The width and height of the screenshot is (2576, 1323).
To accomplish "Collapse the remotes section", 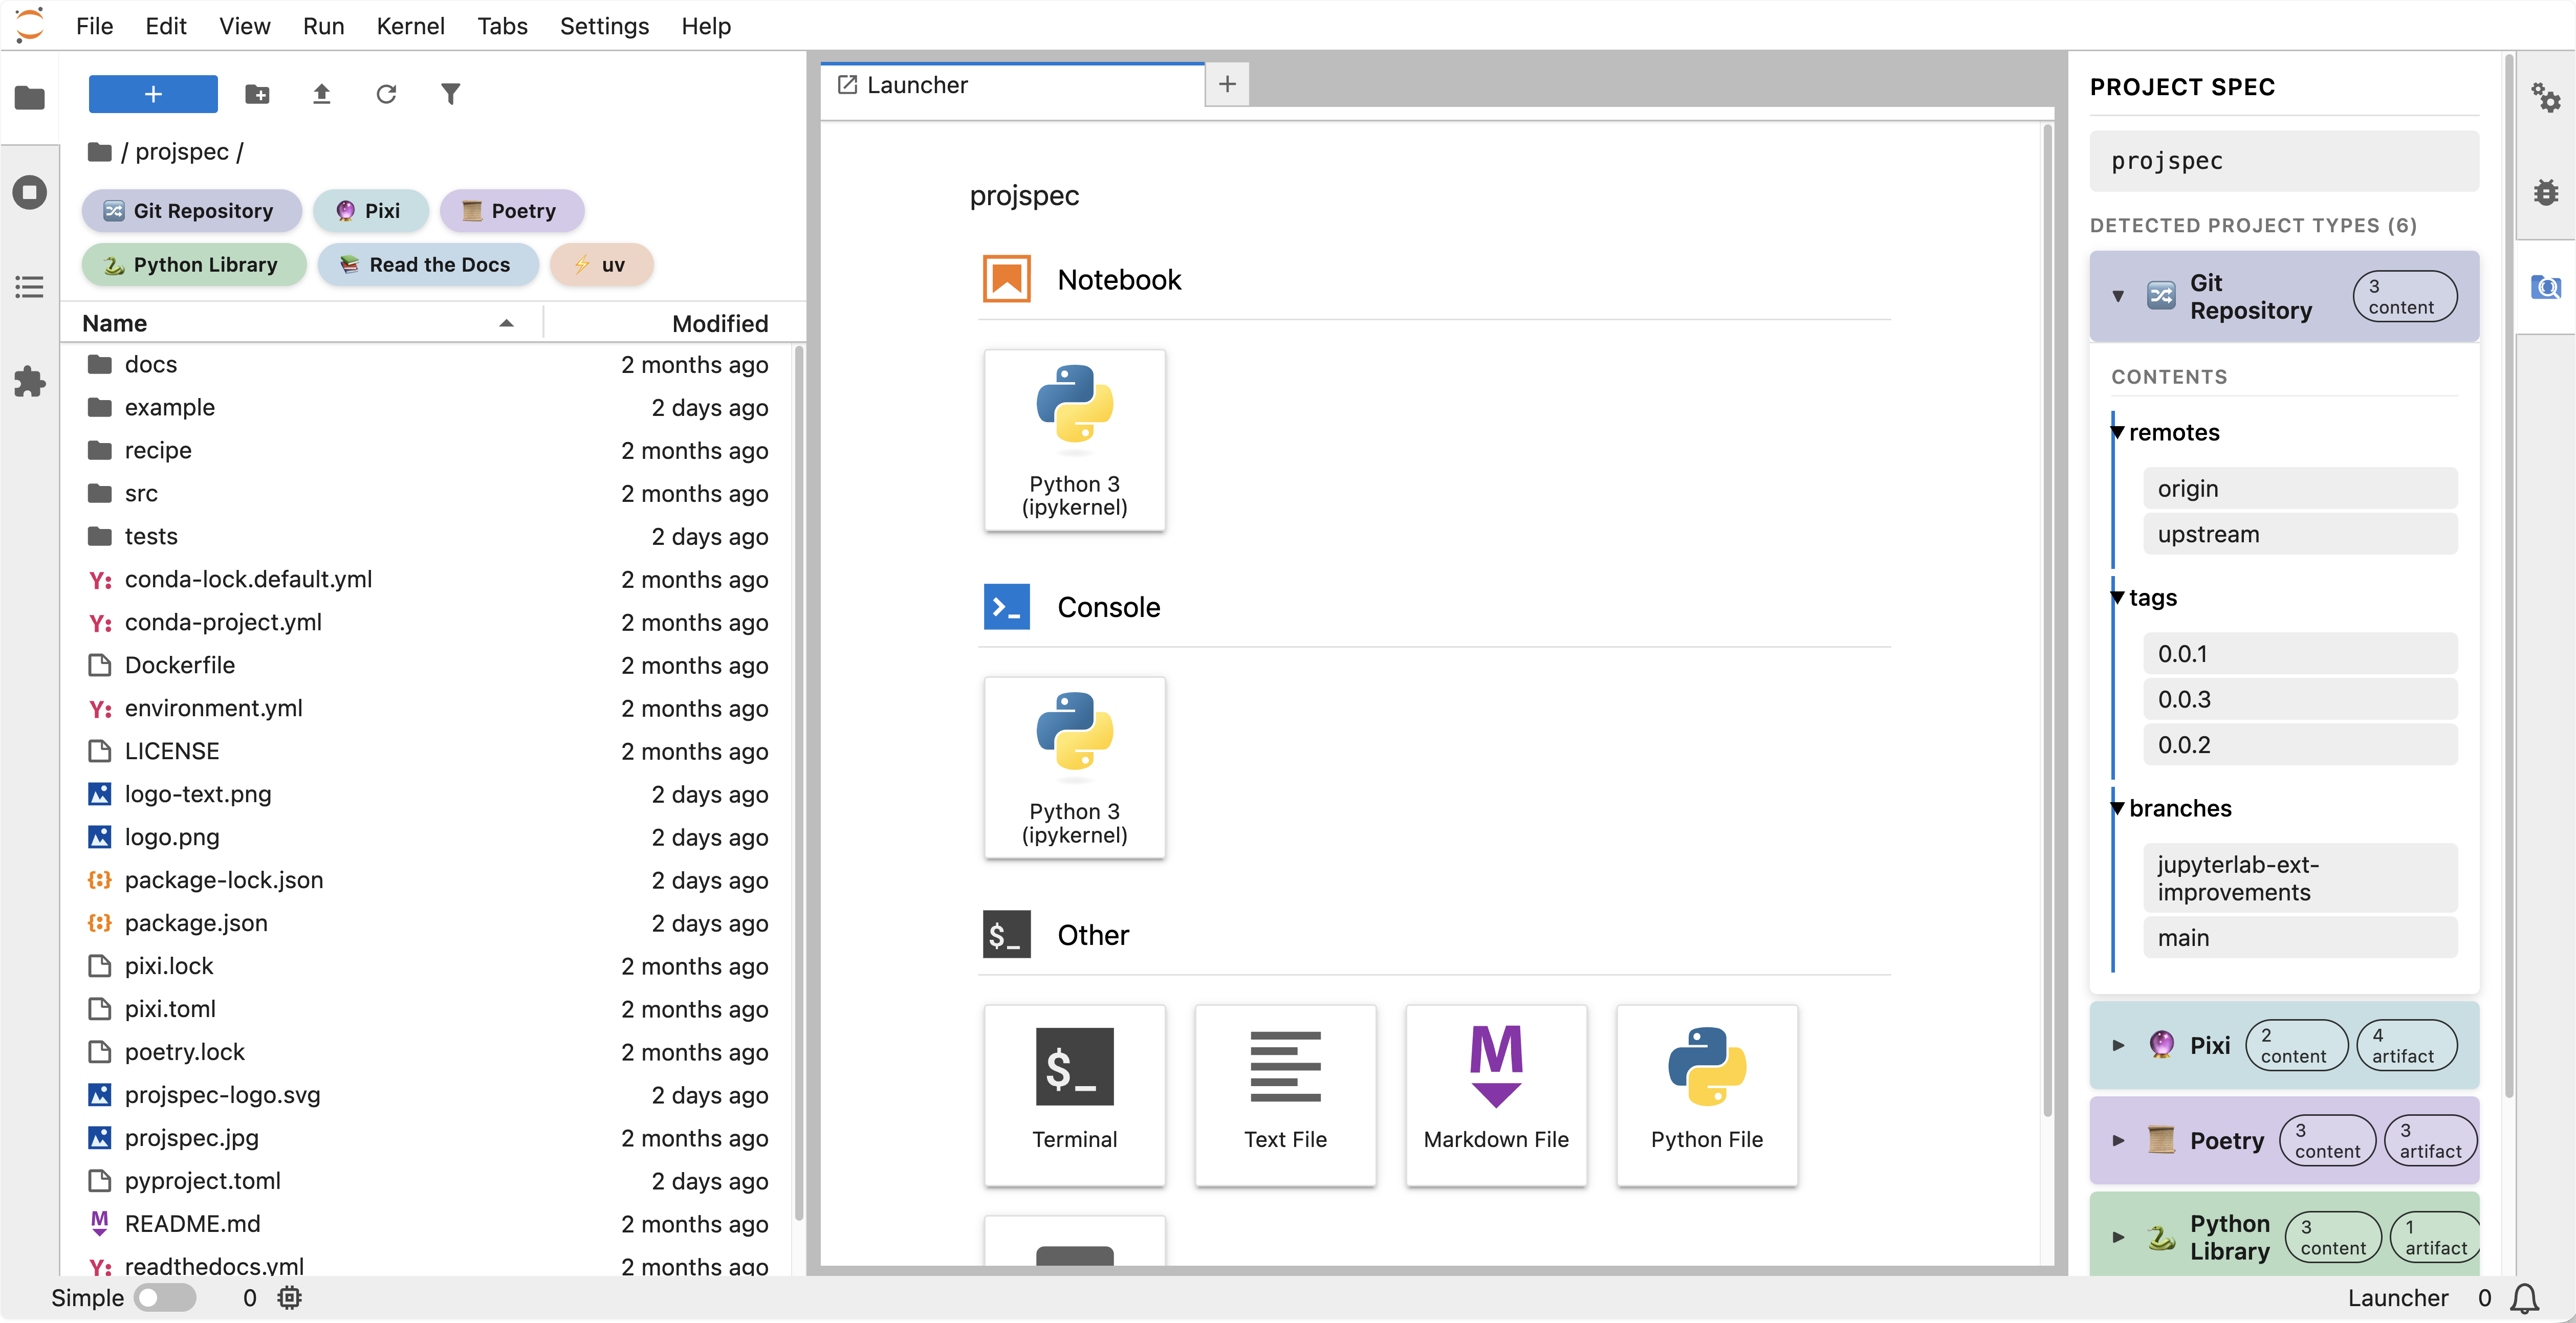I will (x=2118, y=432).
